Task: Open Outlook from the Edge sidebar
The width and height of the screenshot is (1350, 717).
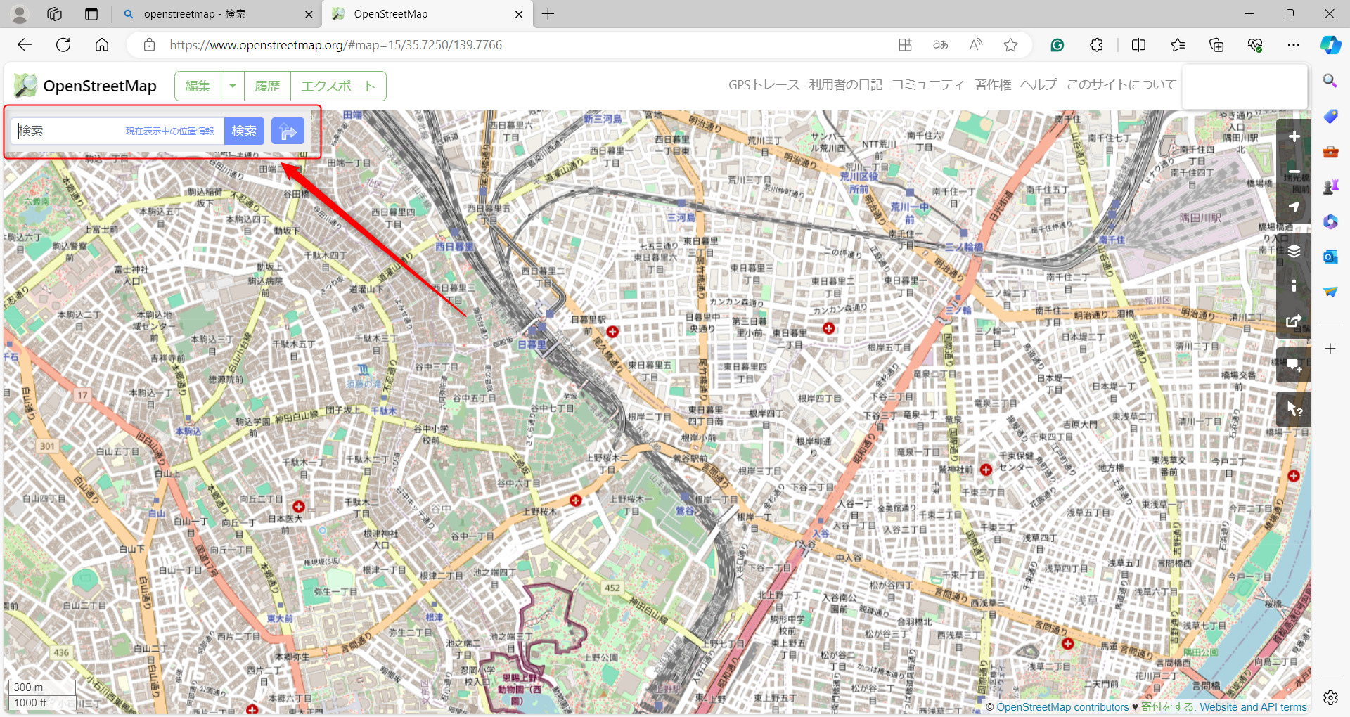Action: pyautogui.click(x=1330, y=257)
